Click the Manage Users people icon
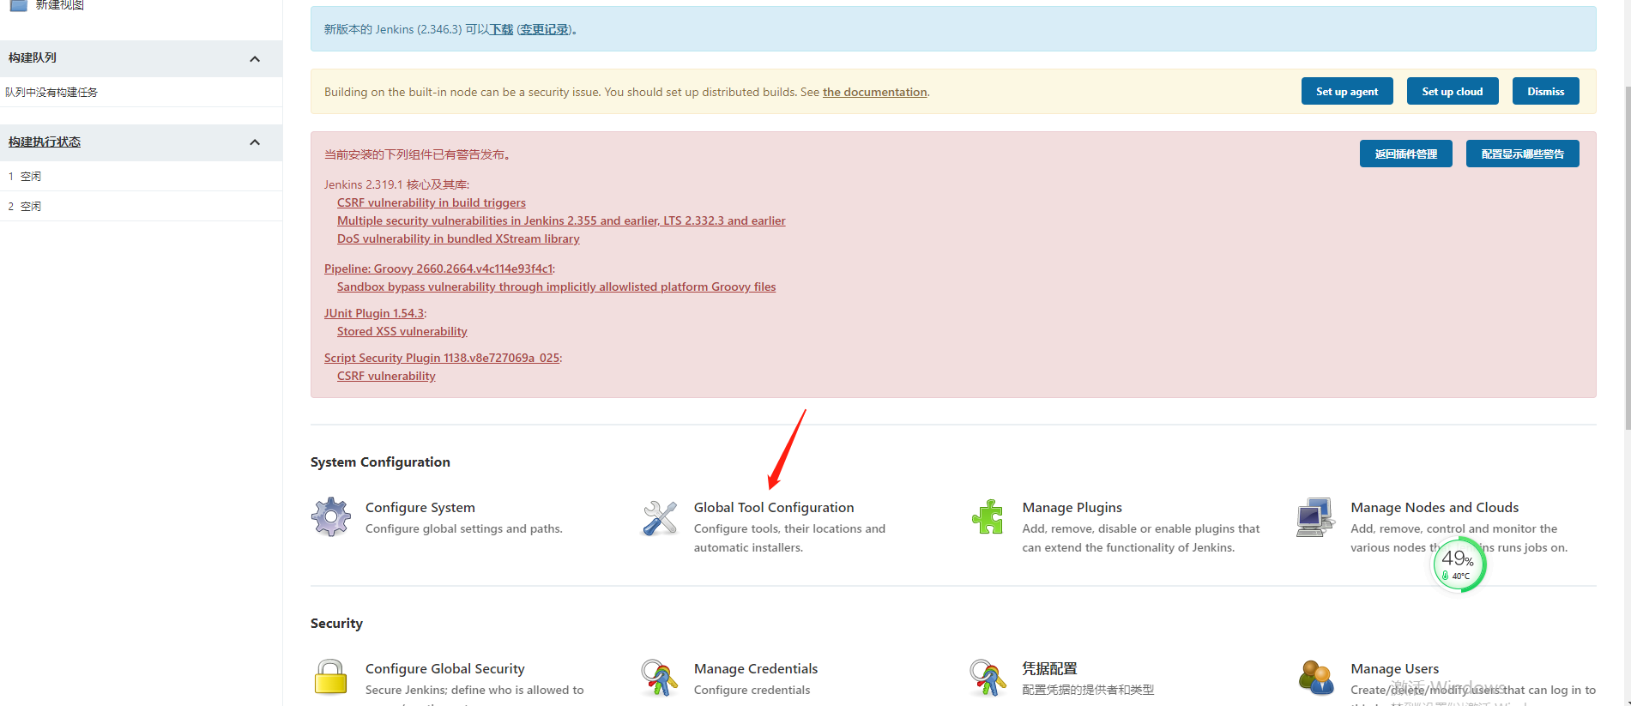The image size is (1631, 706). coord(1316,677)
